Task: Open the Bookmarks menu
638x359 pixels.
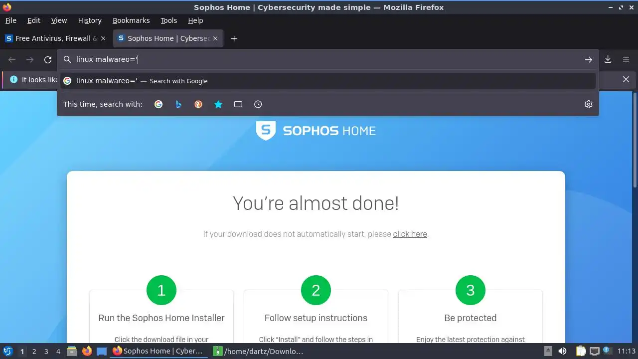Action: (x=131, y=20)
